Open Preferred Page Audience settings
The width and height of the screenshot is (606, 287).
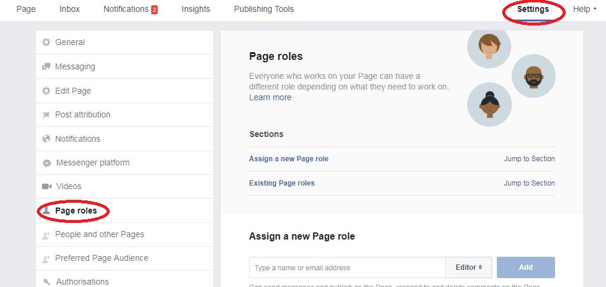click(x=101, y=258)
